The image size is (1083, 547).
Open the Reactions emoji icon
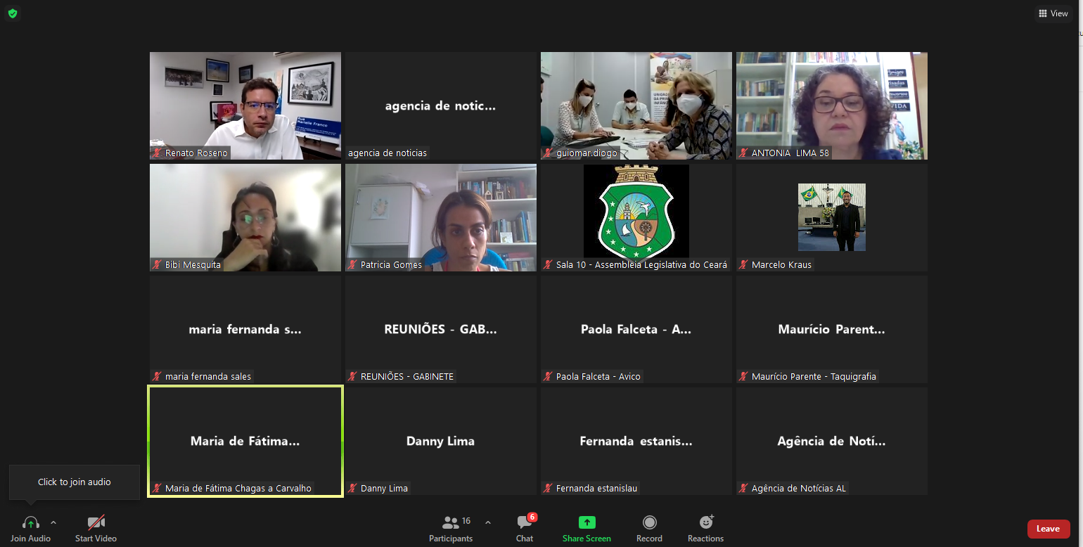[705, 522]
